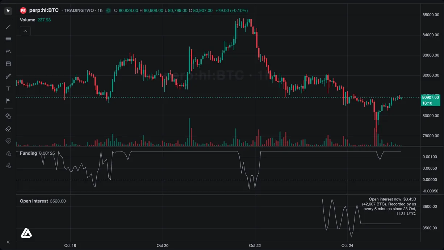This screenshot has height=250, width=444.
Task: Open the perp:hl:BTC symbol search
Action: click(x=44, y=11)
